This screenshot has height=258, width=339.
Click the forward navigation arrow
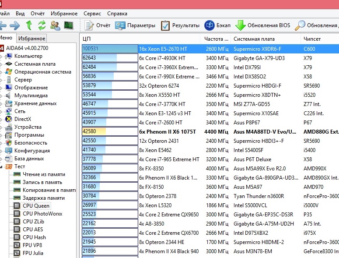[15, 25]
